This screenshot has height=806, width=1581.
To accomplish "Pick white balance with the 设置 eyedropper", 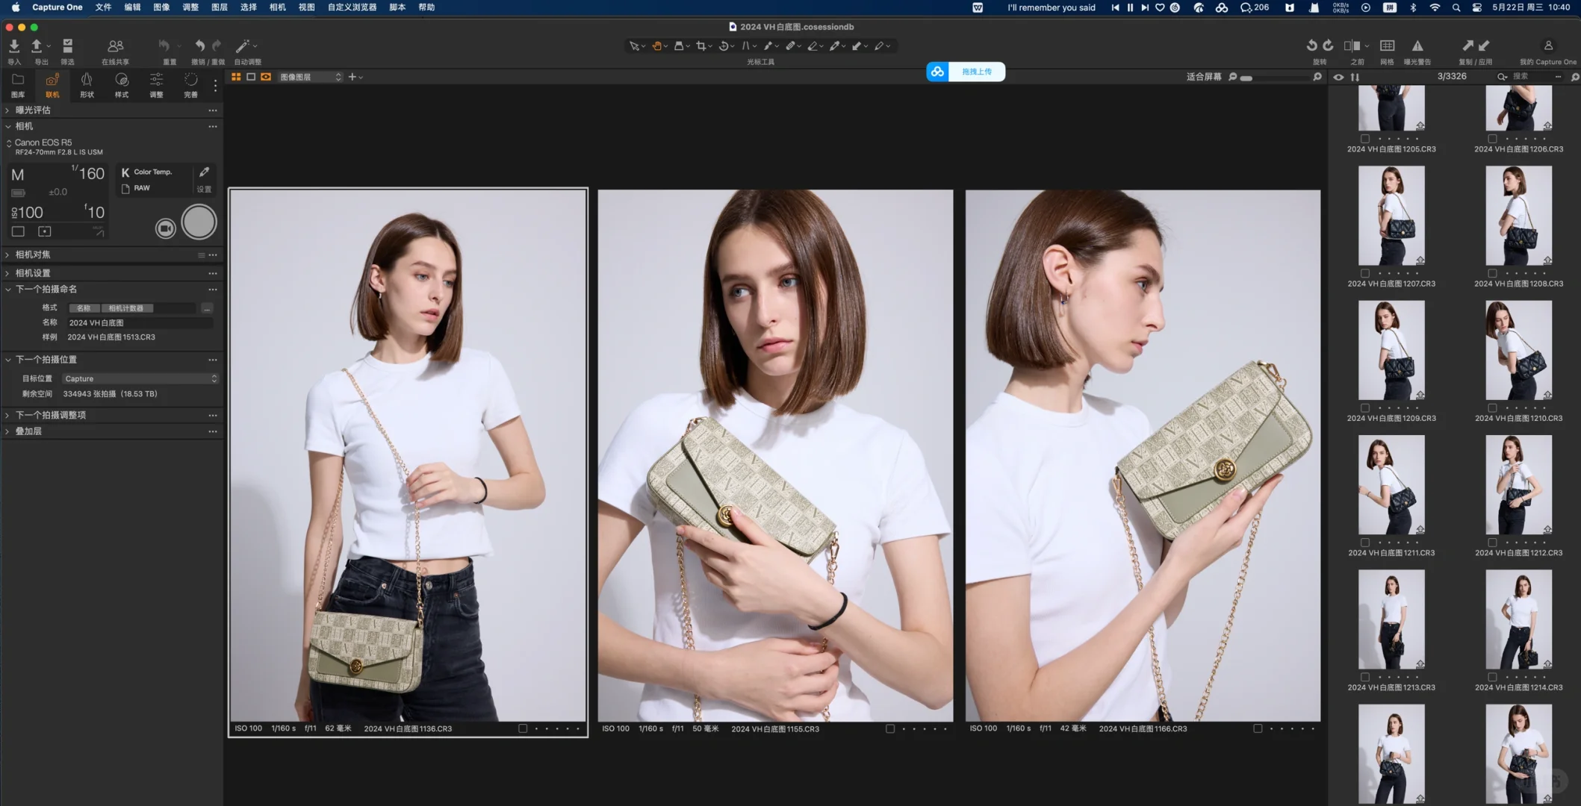I will click(x=204, y=172).
